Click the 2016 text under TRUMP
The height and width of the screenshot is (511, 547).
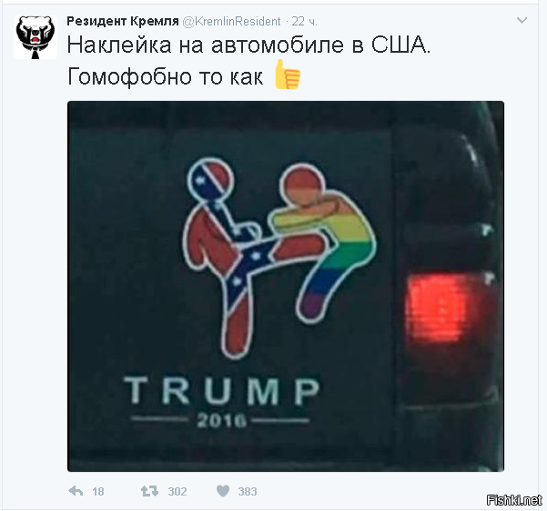[x=221, y=421]
